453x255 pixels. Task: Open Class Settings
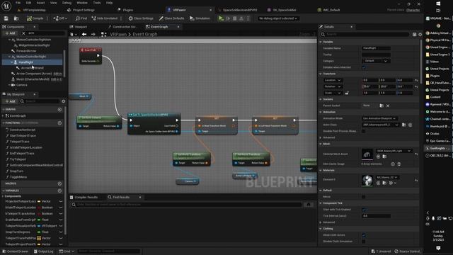pos(141,18)
